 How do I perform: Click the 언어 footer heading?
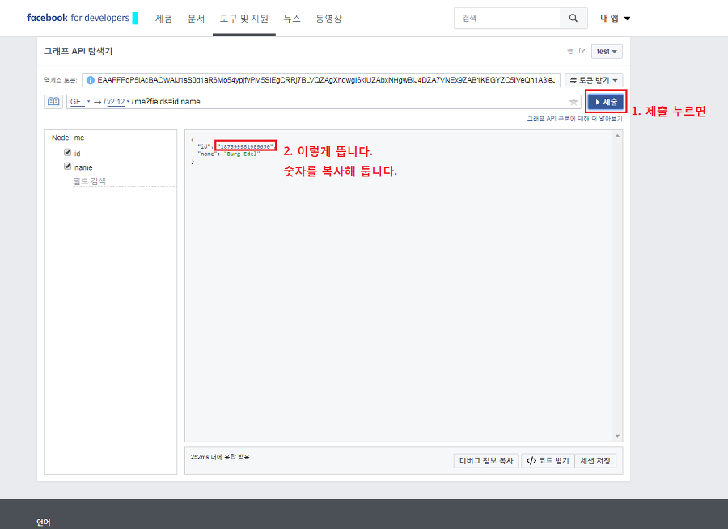pyautogui.click(x=44, y=523)
